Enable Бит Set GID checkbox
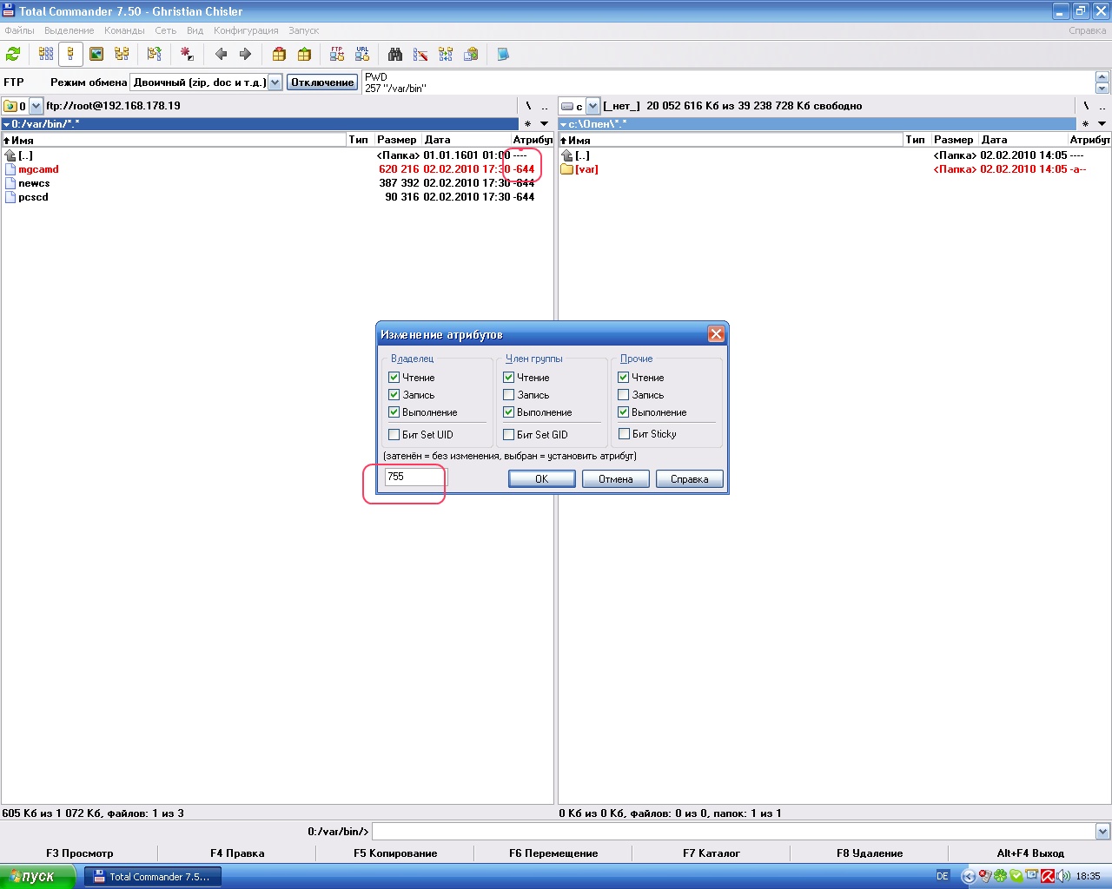 pos(508,435)
